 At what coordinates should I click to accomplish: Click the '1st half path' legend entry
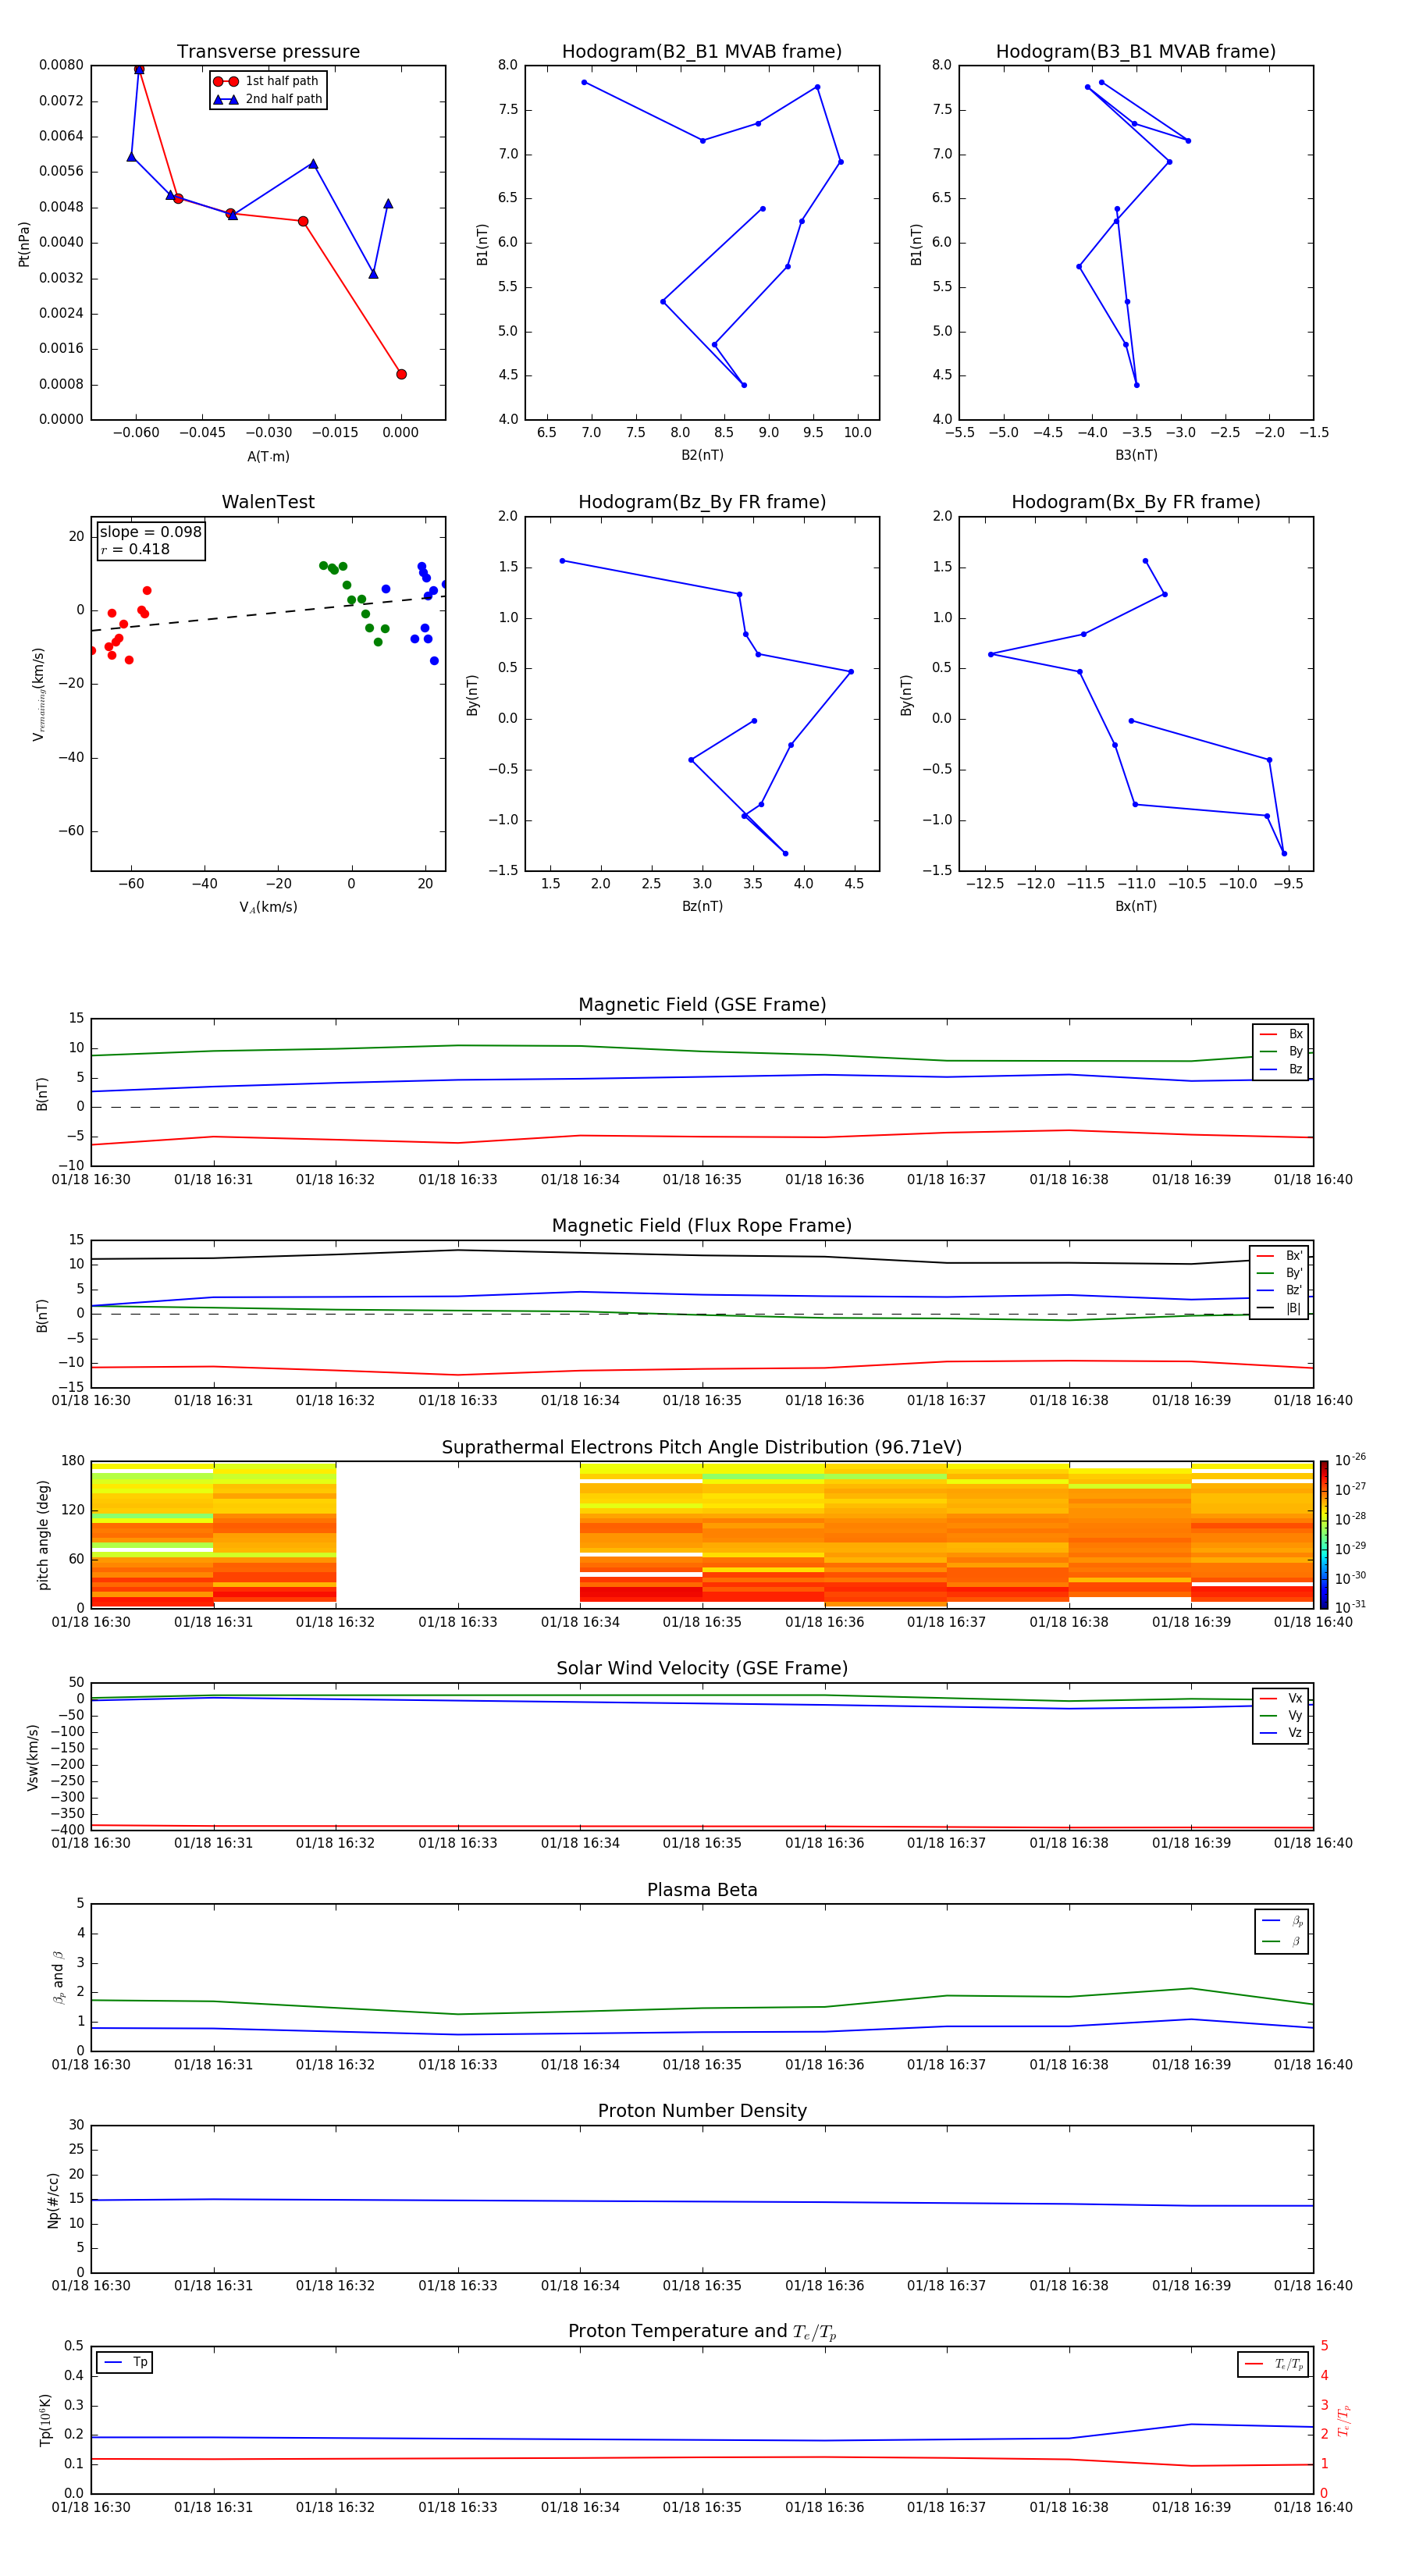(267, 81)
